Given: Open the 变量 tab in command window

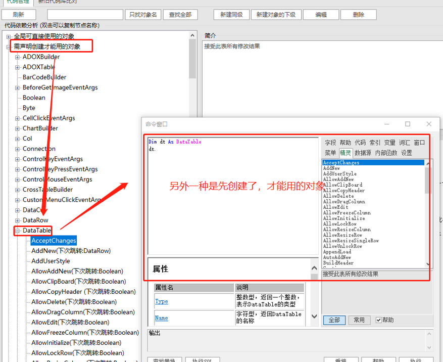Looking at the screenshot, I should (x=389, y=143).
